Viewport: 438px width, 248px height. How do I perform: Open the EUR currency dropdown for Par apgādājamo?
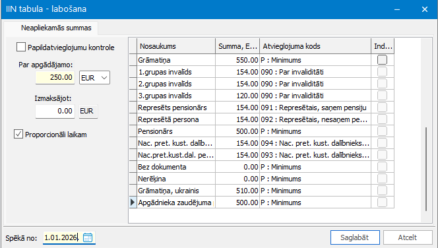[94, 78]
